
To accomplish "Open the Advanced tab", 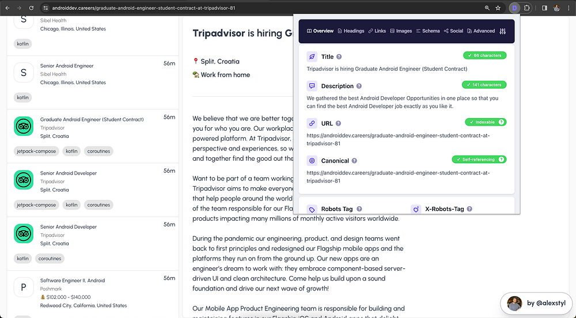I will 481,31.
